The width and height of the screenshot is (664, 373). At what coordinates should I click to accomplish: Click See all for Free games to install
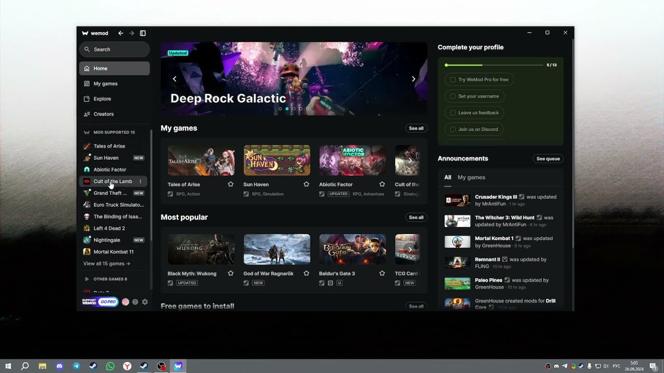(416, 306)
